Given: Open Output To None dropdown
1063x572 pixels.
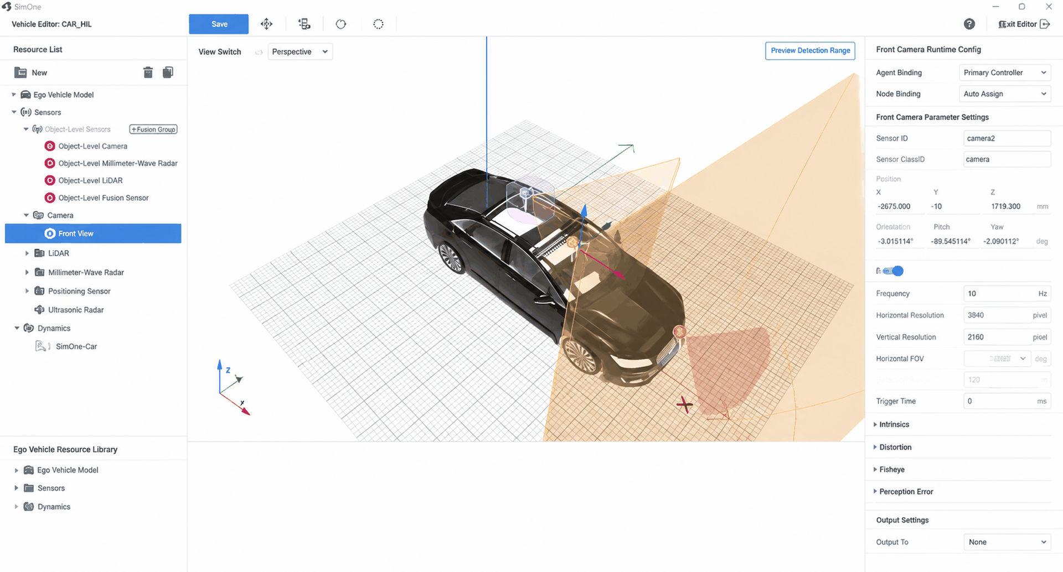Looking at the screenshot, I should [x=1007, y=542].
